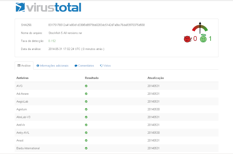Viewport: 233px width, 154px height.
Task: Click the detection gauge meter
Action: pyautogui.click(x=200, y=28)
